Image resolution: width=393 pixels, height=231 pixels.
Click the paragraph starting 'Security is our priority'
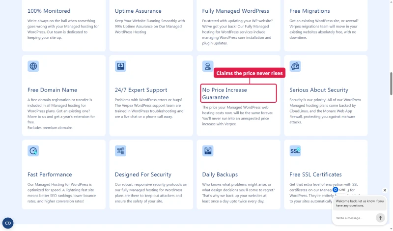pyautogui.click(x=325, y=111)
